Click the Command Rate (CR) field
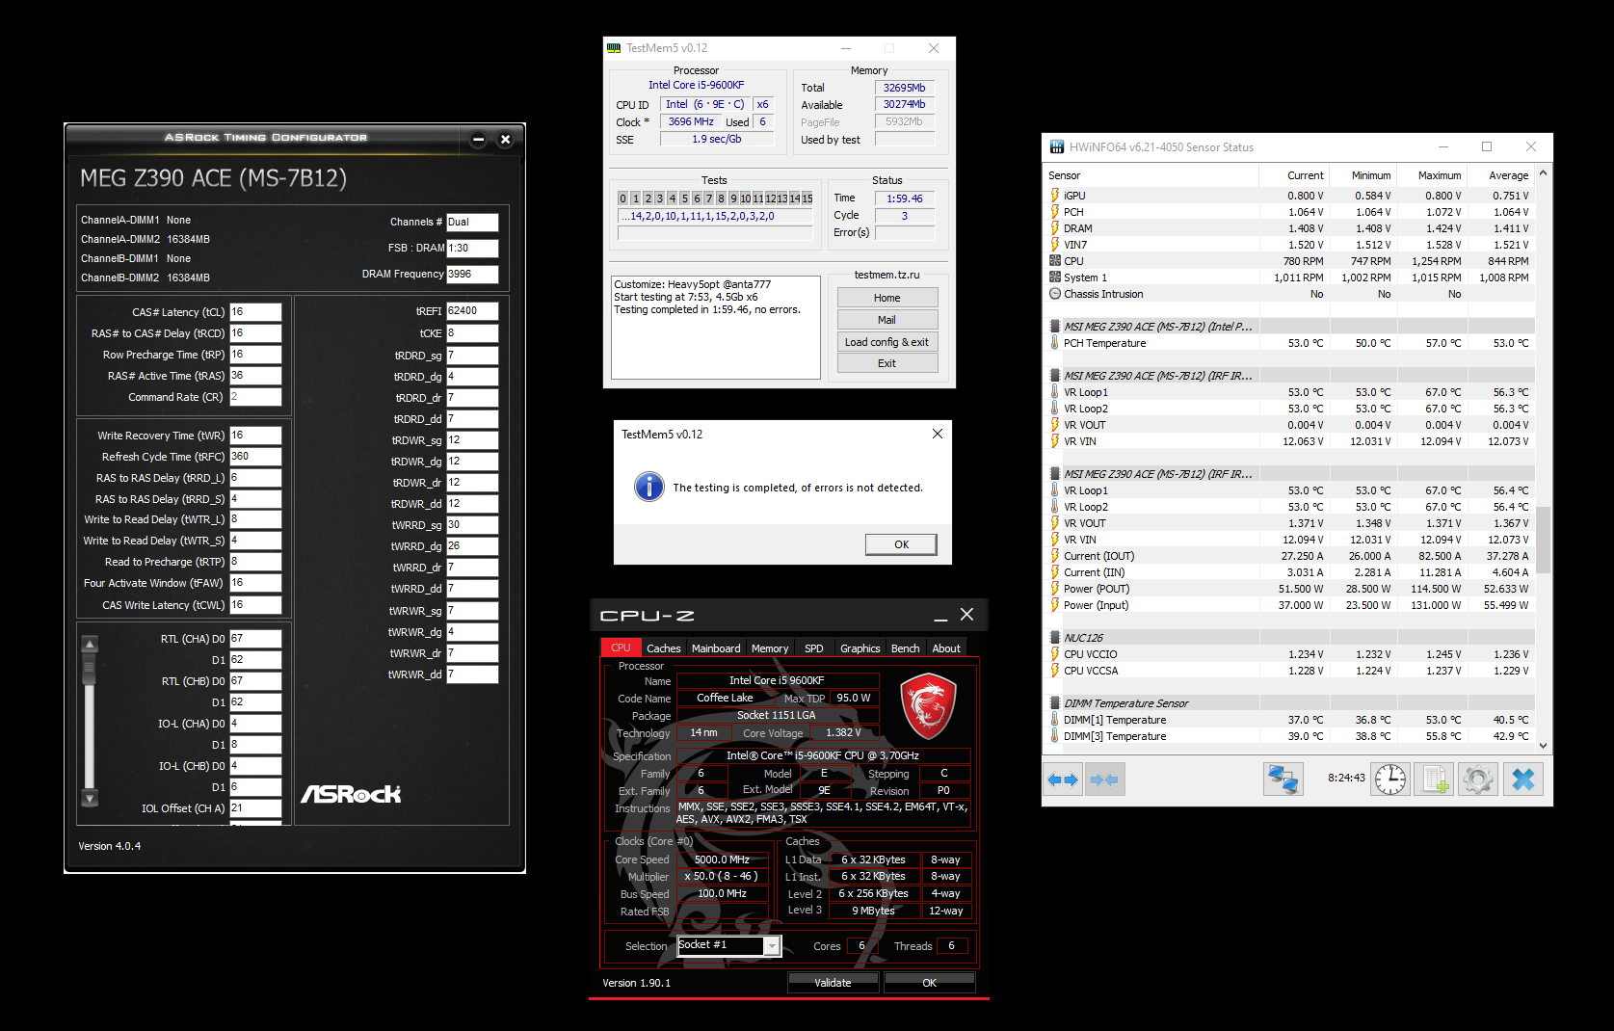Screen dimensions: 1614x1031 255,397
